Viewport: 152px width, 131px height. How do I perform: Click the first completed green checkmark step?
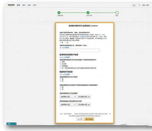point(59,13)
